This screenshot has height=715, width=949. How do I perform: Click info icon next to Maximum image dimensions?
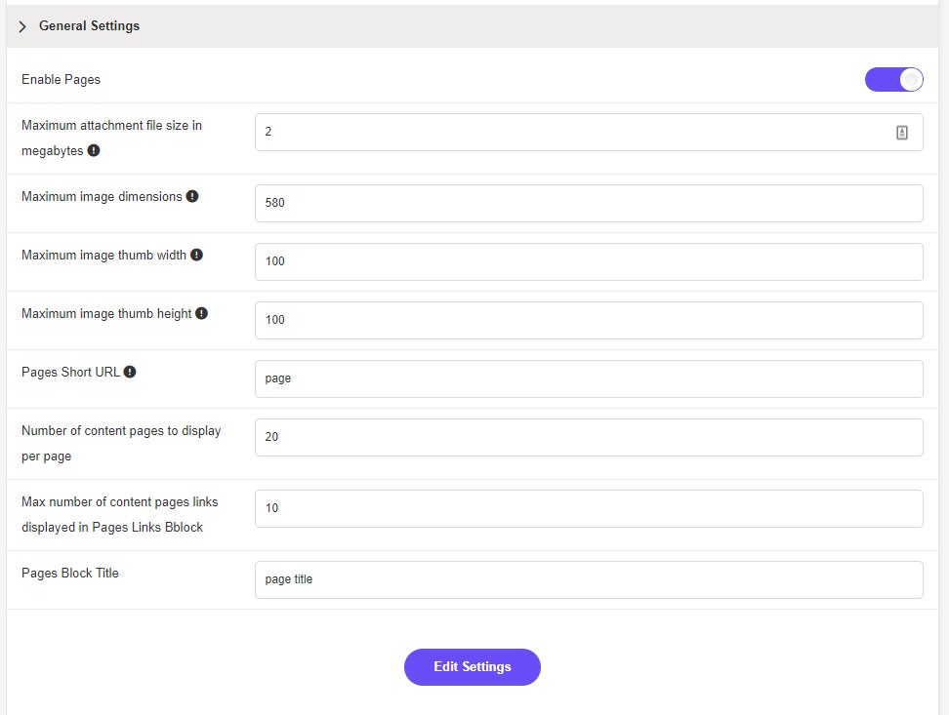[x=192, y=196]
